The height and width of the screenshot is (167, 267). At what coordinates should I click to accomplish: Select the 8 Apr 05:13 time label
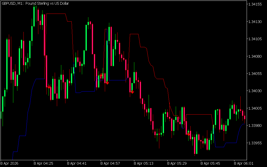pos(144,164)
